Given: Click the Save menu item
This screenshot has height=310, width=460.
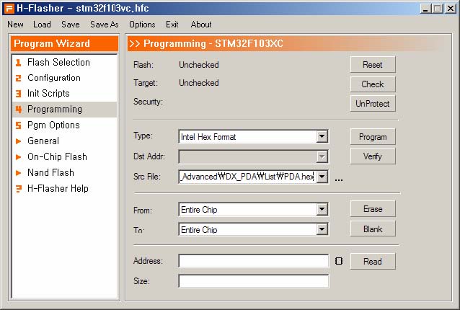Looking at the screenshot, I should [71, 25].
